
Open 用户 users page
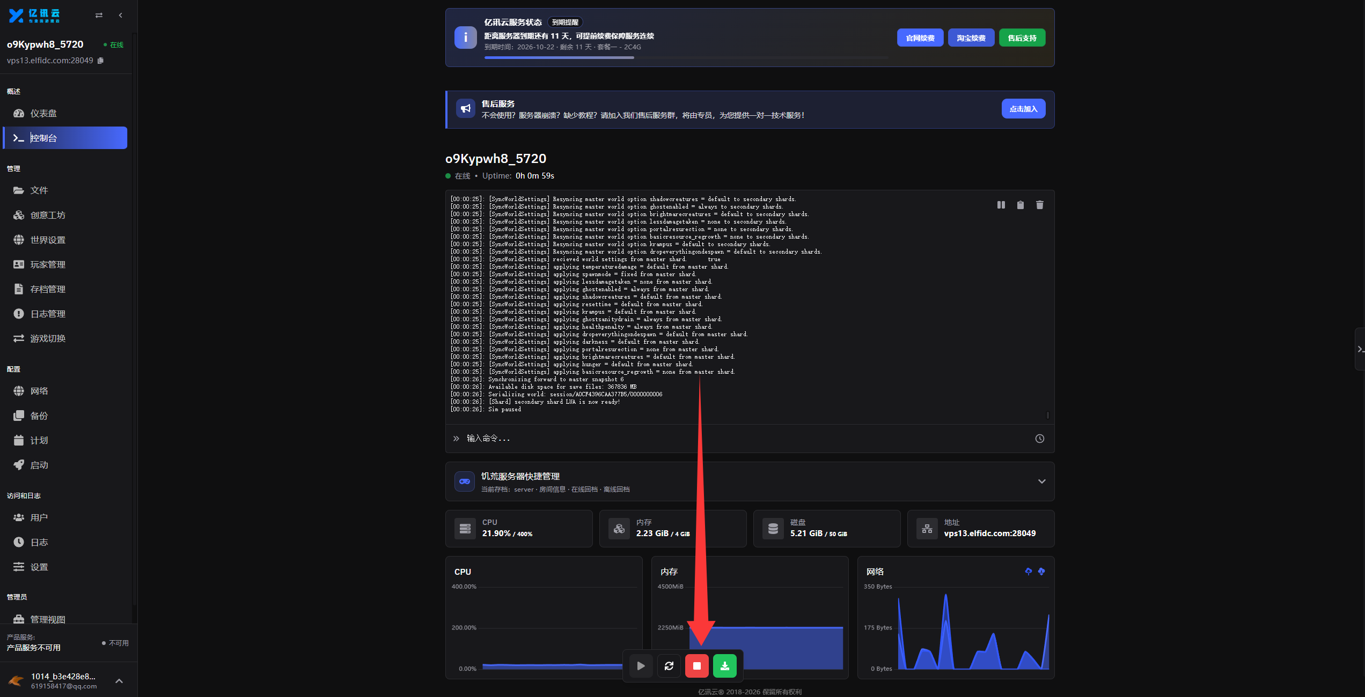[x=65, y=517]
